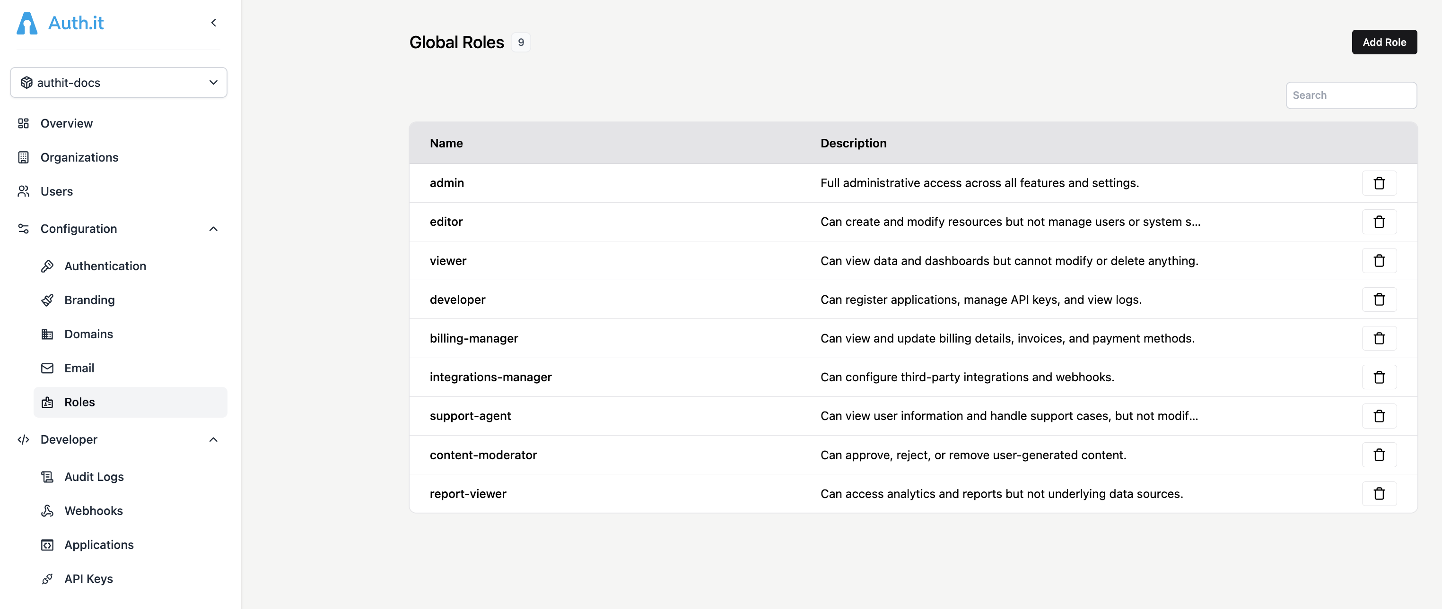Image resolution: width=1442 pixels, height=609 pixels.
Task: Focus the roles Search field
Action: point(1351,95)
